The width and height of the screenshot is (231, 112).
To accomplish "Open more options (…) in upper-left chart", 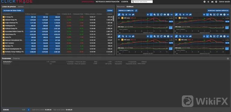I will pyautogui.click(x=172, y=14).
